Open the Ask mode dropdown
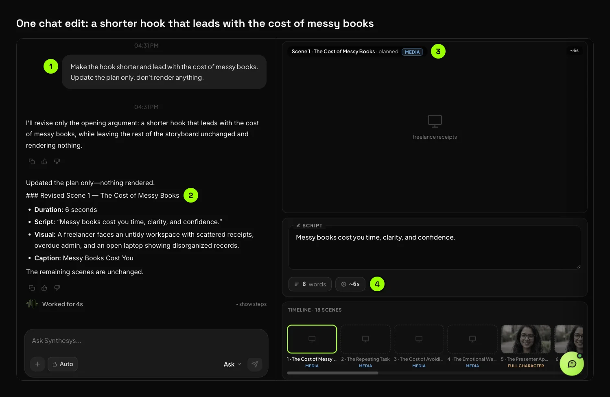Viewport: 610px width, 397px height. click(232, 364)
